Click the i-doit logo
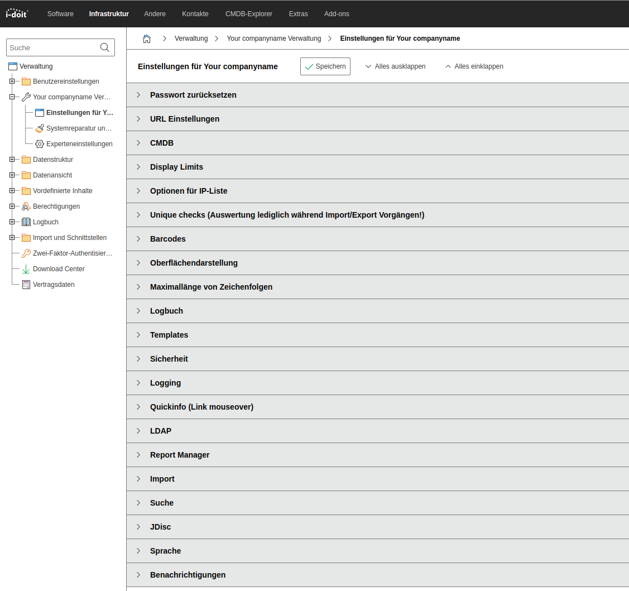 17,13
